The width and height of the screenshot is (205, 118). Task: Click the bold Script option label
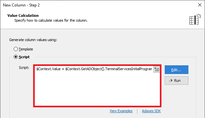[x=24, y=57]
